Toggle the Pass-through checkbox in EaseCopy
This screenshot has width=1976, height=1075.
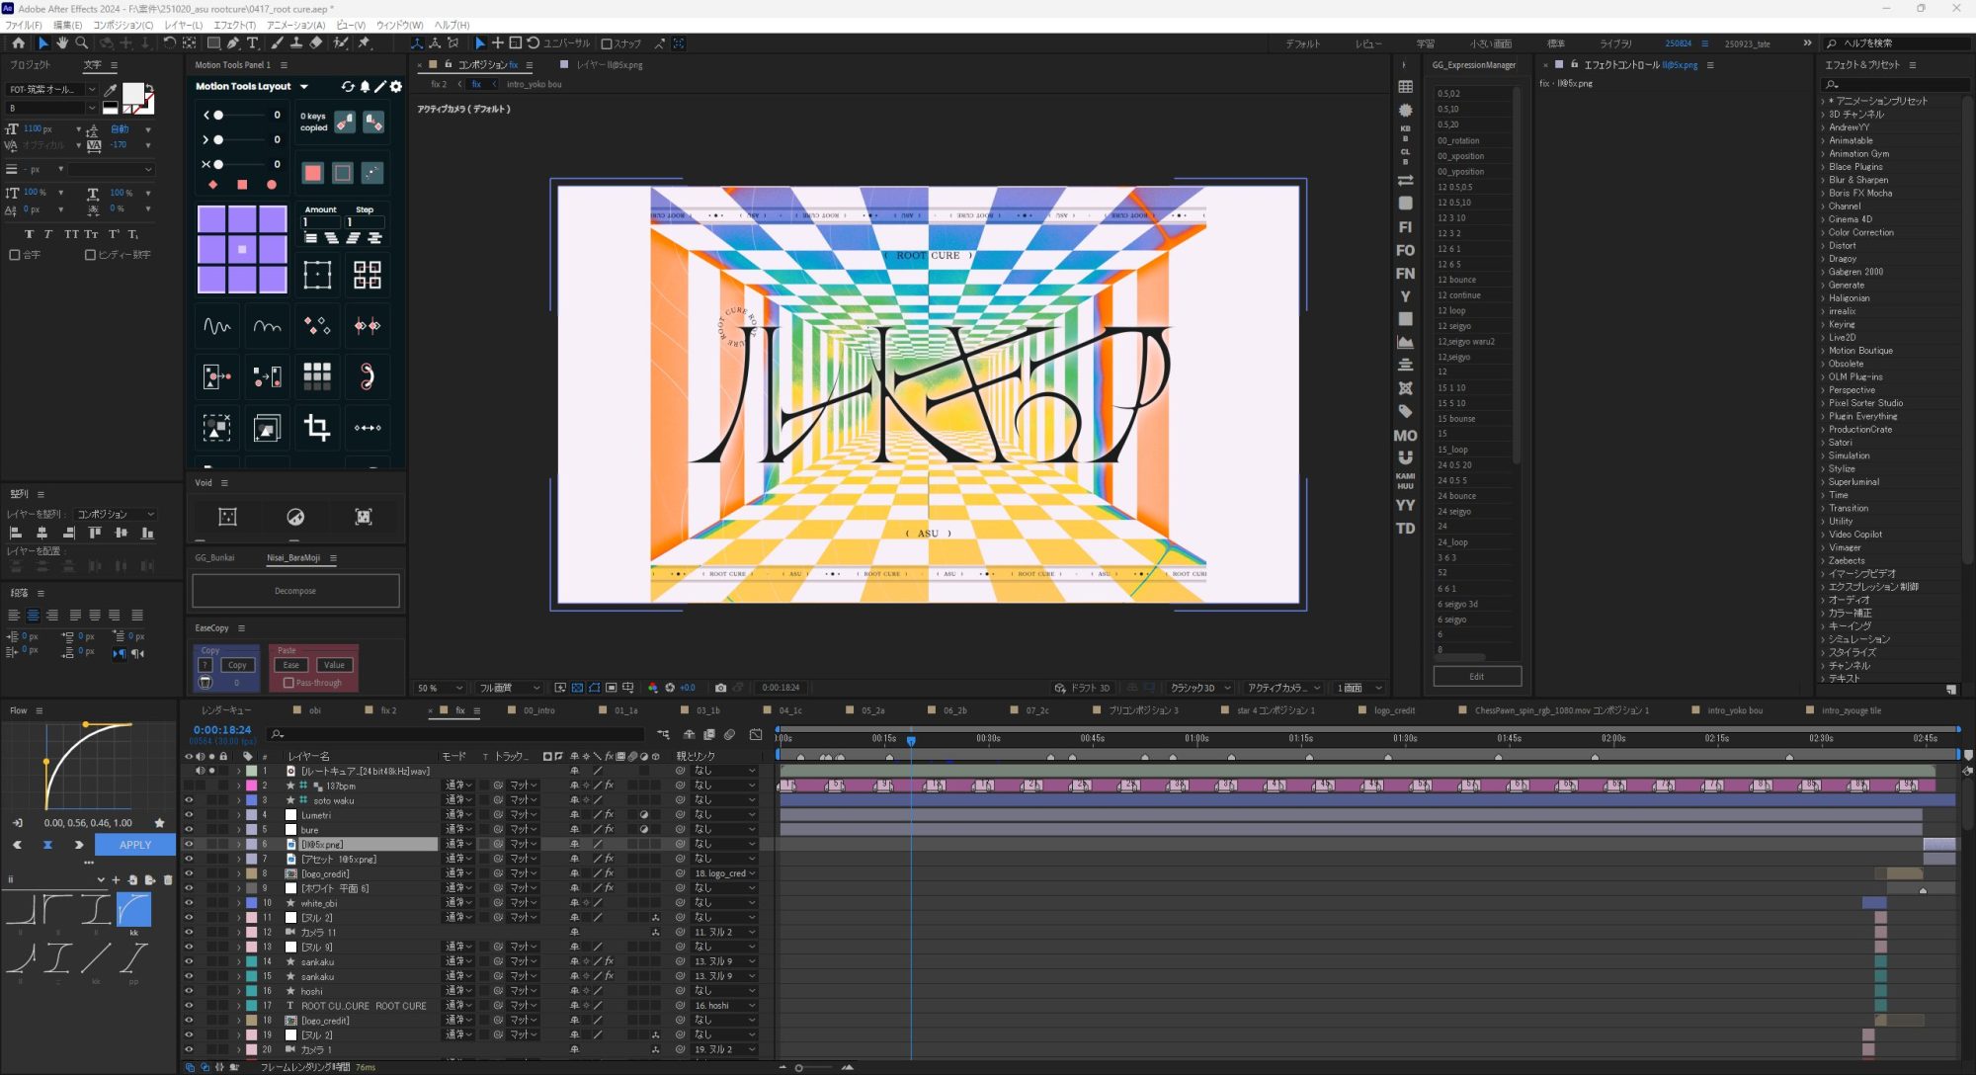pyautogui.click(x=288, y=683)
